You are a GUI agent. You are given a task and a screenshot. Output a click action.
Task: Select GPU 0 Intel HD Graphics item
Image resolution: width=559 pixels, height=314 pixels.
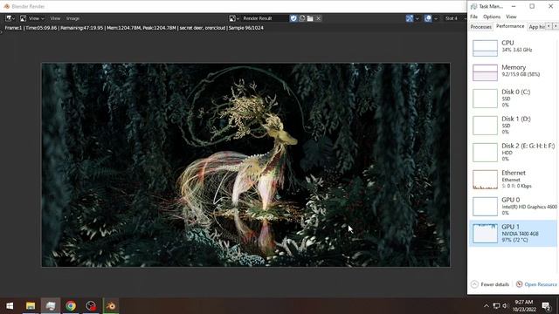tap(513, 207)
